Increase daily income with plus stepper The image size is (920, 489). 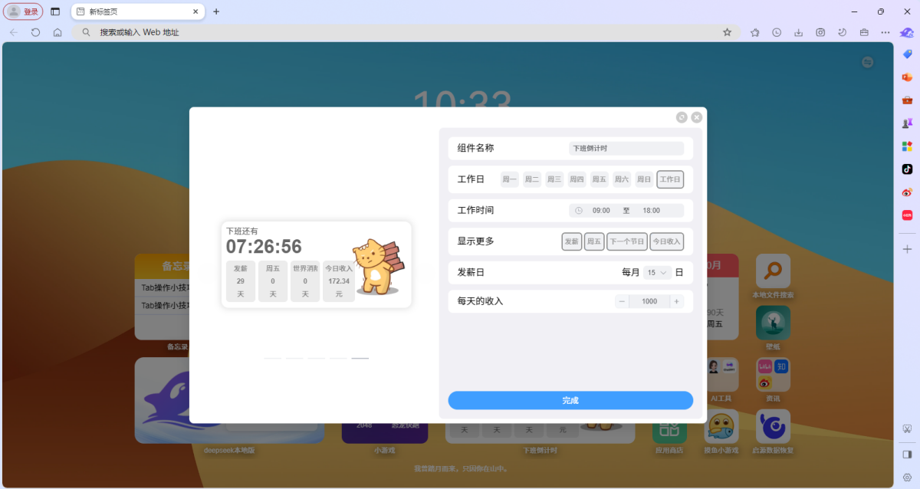(676, 301)
